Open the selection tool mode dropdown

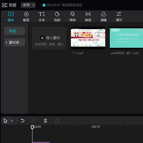[12, 121]
